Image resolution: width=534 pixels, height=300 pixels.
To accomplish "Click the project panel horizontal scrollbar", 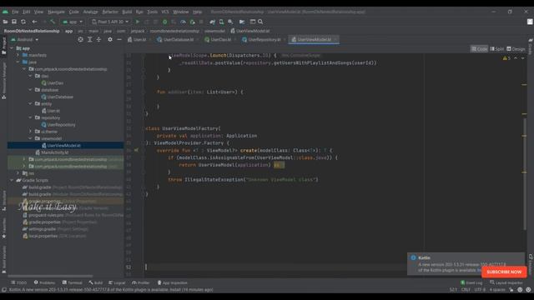I will coord(50,276).
